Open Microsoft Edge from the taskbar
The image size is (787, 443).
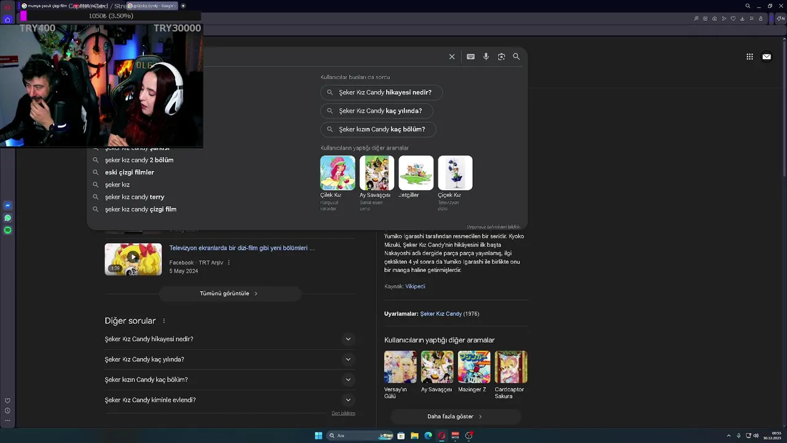pyautogui.click(x=428, y=436)
